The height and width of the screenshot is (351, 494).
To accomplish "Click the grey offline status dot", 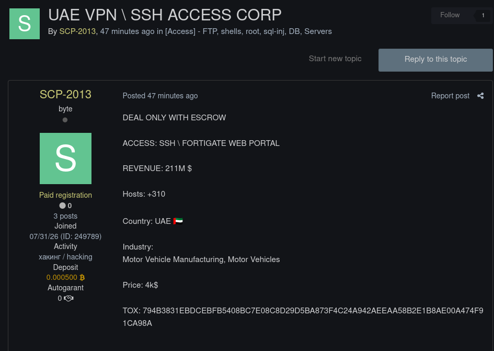I will click(65, 120).
